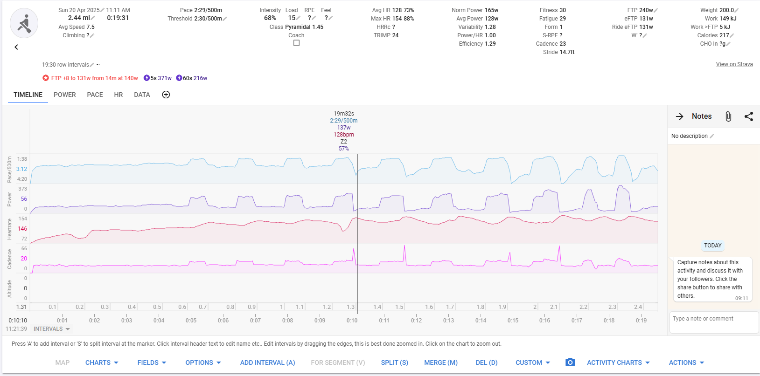Open the OPTIONS dropdown menu

click(203, 362)
